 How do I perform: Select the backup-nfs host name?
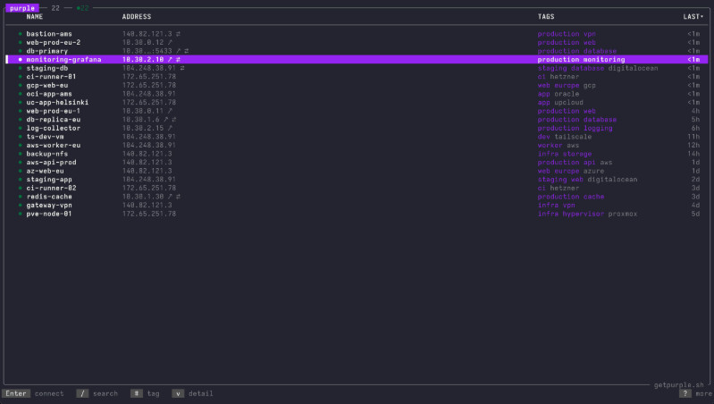(46, 154)
